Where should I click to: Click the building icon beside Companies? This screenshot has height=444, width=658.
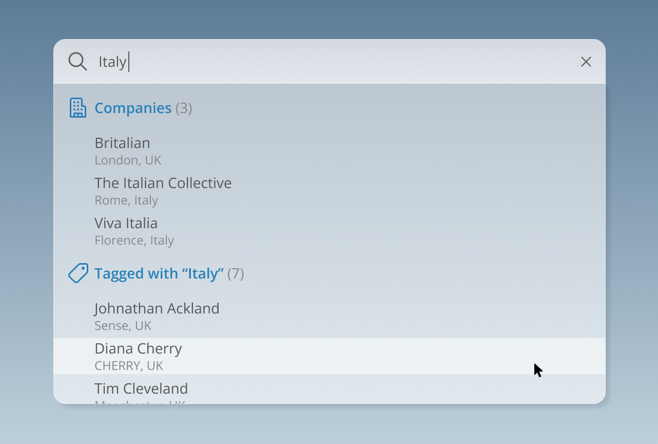point(78,108)
